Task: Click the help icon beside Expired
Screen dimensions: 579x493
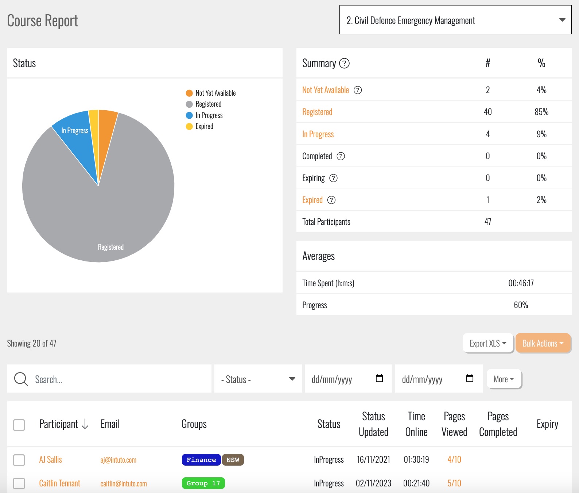Action: point(331,200)
